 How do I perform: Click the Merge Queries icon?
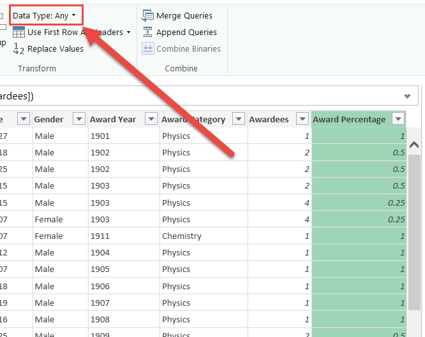(148, 15)
